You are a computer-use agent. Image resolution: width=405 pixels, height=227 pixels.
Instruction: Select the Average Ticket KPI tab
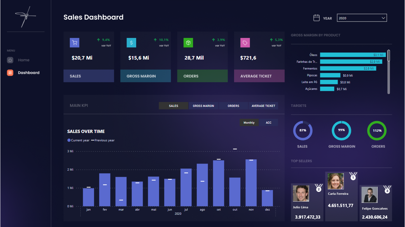[263, 106]
